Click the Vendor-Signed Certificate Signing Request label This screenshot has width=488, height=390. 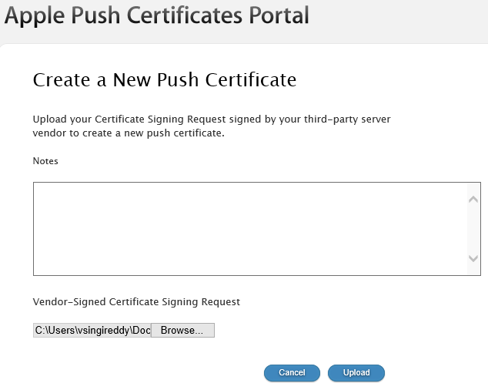pyautogui.click(x=136, y=302)
